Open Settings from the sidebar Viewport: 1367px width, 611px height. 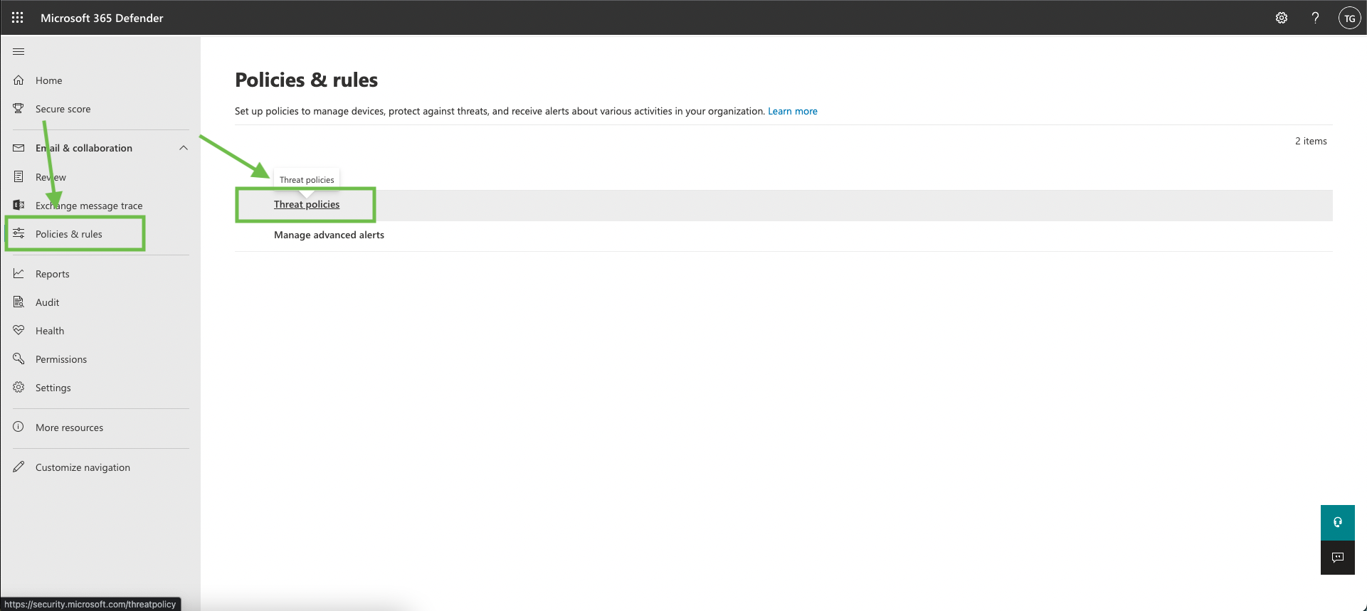[53, 388]
